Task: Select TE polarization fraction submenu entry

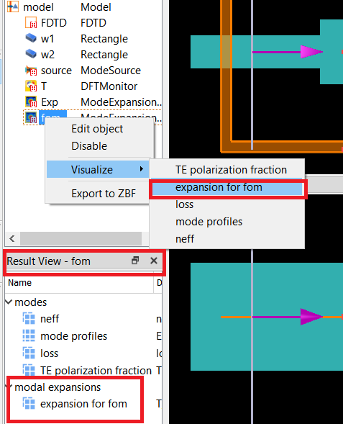Action: click(x=231, y=170)
